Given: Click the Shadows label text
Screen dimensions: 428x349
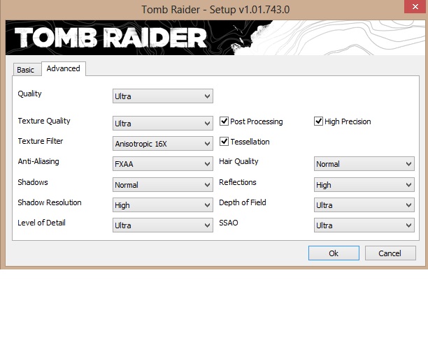Looking at the screenshot, I should coord(33,182).
